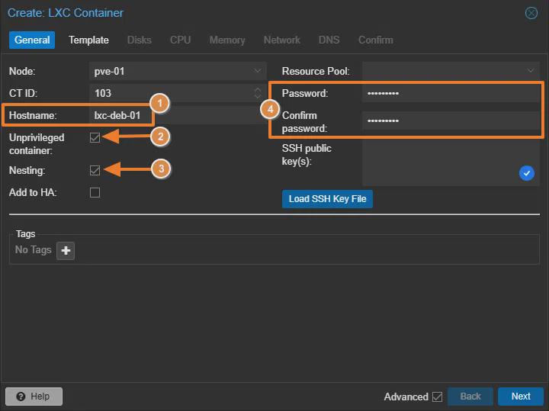The image size is (549, 411).
Task: Open Help
Action: [x=34, y=397]
